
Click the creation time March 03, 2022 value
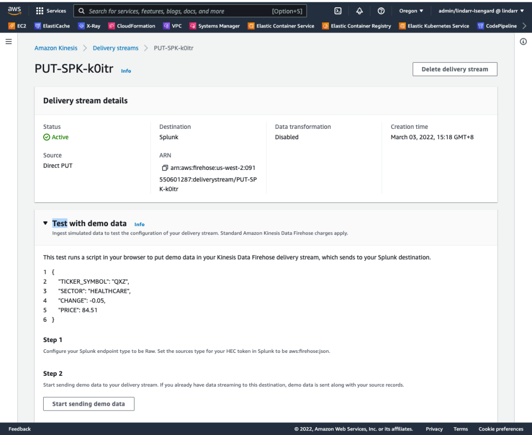(432, 137)
